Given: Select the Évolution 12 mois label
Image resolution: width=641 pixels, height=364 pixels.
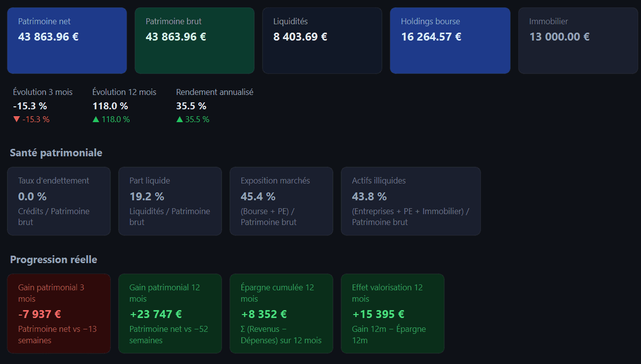Looking at the screenshot, I should [x=124, y=92].
